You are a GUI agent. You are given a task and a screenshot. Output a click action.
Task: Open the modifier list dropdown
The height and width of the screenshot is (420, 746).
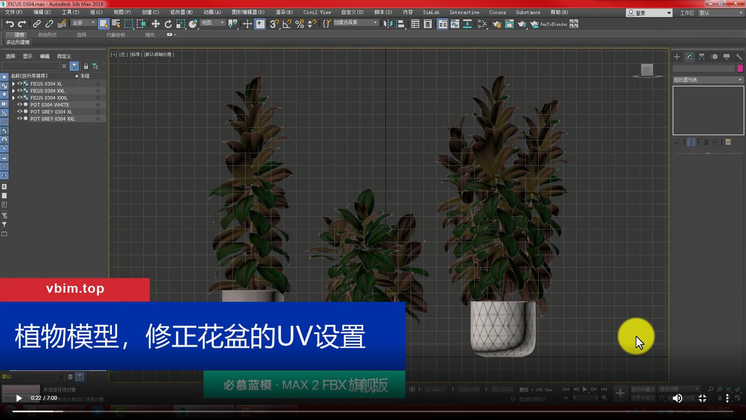tap(708, 80)
